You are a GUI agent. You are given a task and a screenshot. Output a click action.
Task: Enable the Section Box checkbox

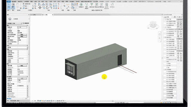[18, 62]
